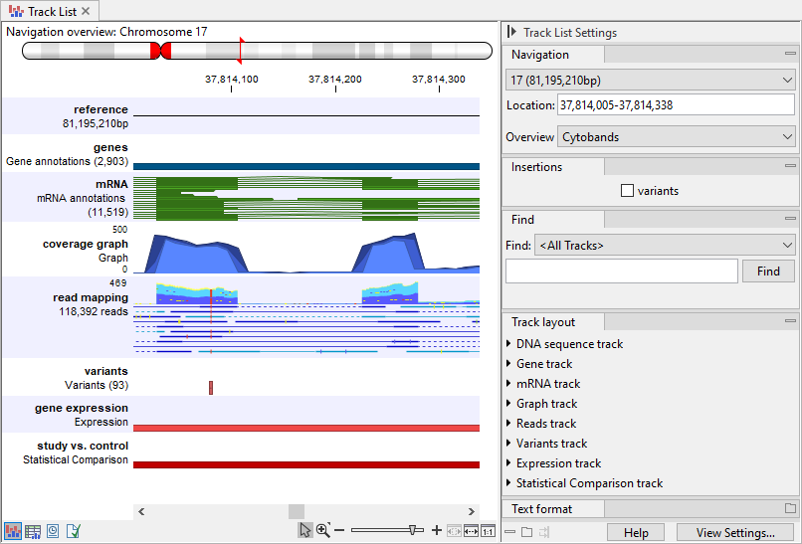Image resolution: width=802 pixels, height=544 pixels.
Task: Open the Find All Tracks dropdown
Action: [x=664, y=245]
